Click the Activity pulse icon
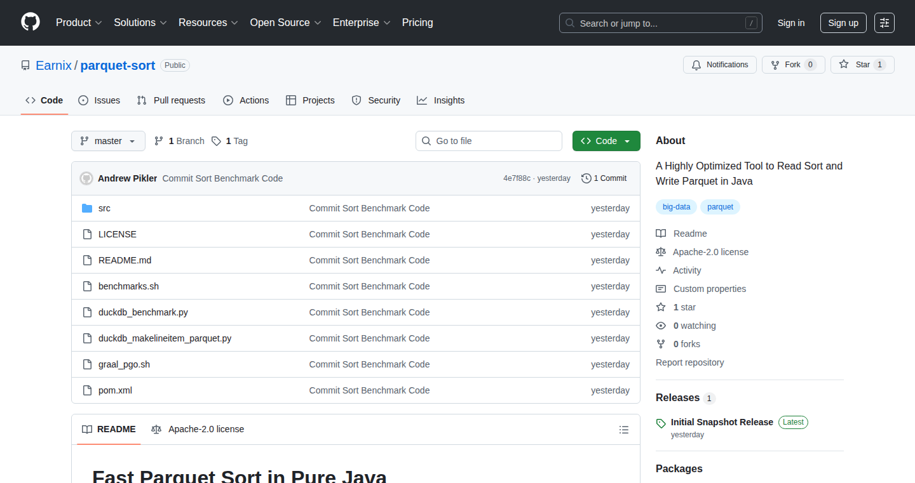 click(661, 270)
